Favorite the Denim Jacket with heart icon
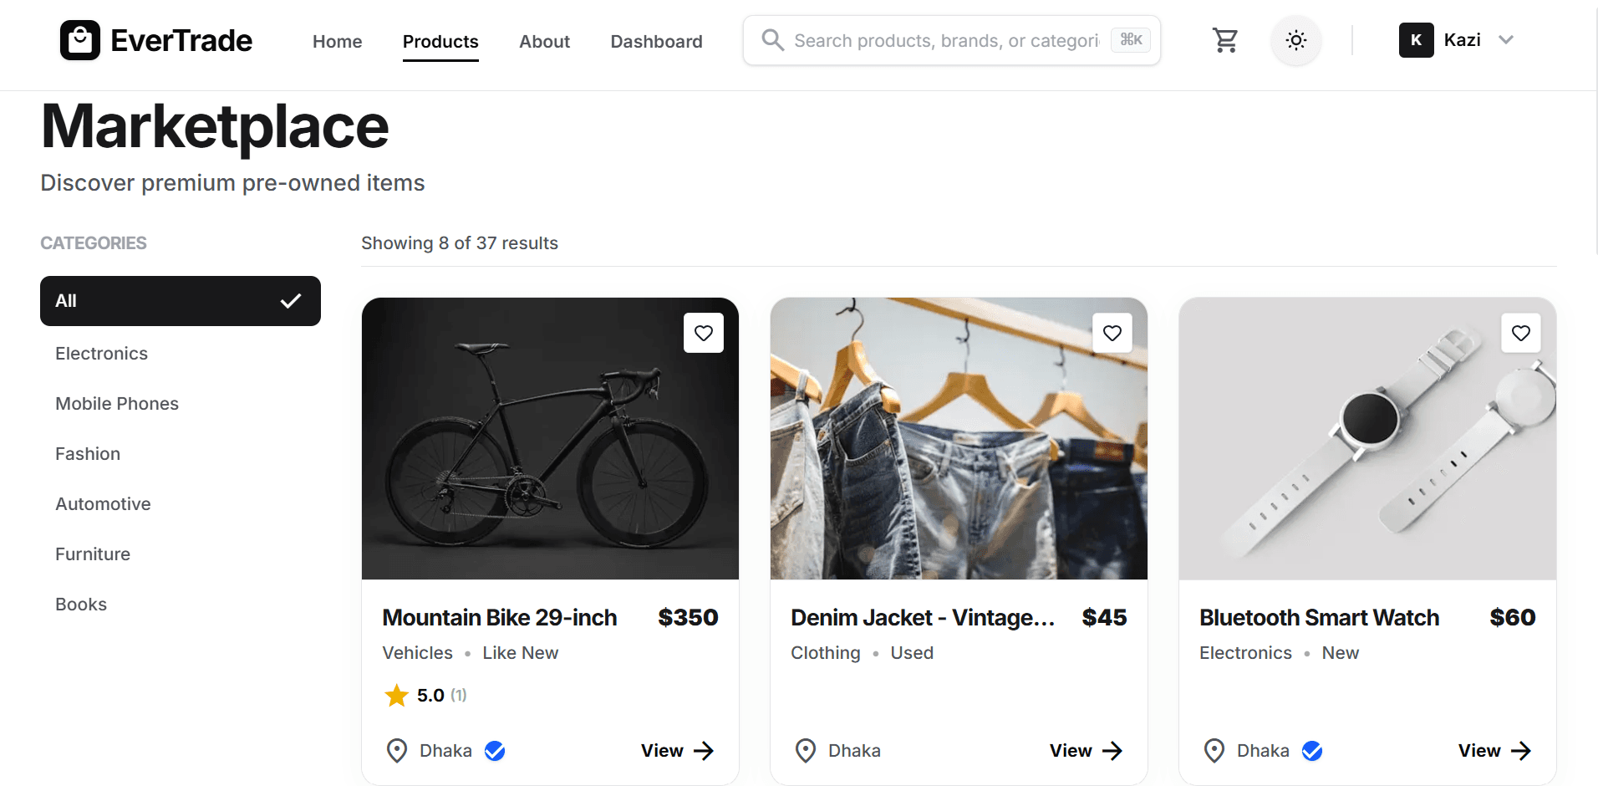This screenshot has height=786, width=1598. [1112, 333]
